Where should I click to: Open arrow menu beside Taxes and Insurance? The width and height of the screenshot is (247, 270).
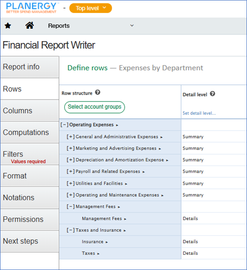[125, 231]
